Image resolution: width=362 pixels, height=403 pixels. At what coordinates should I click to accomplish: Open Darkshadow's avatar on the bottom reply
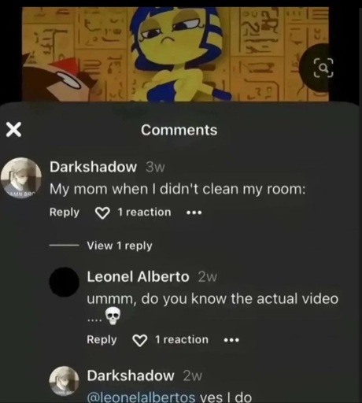(x=64, y=381)
